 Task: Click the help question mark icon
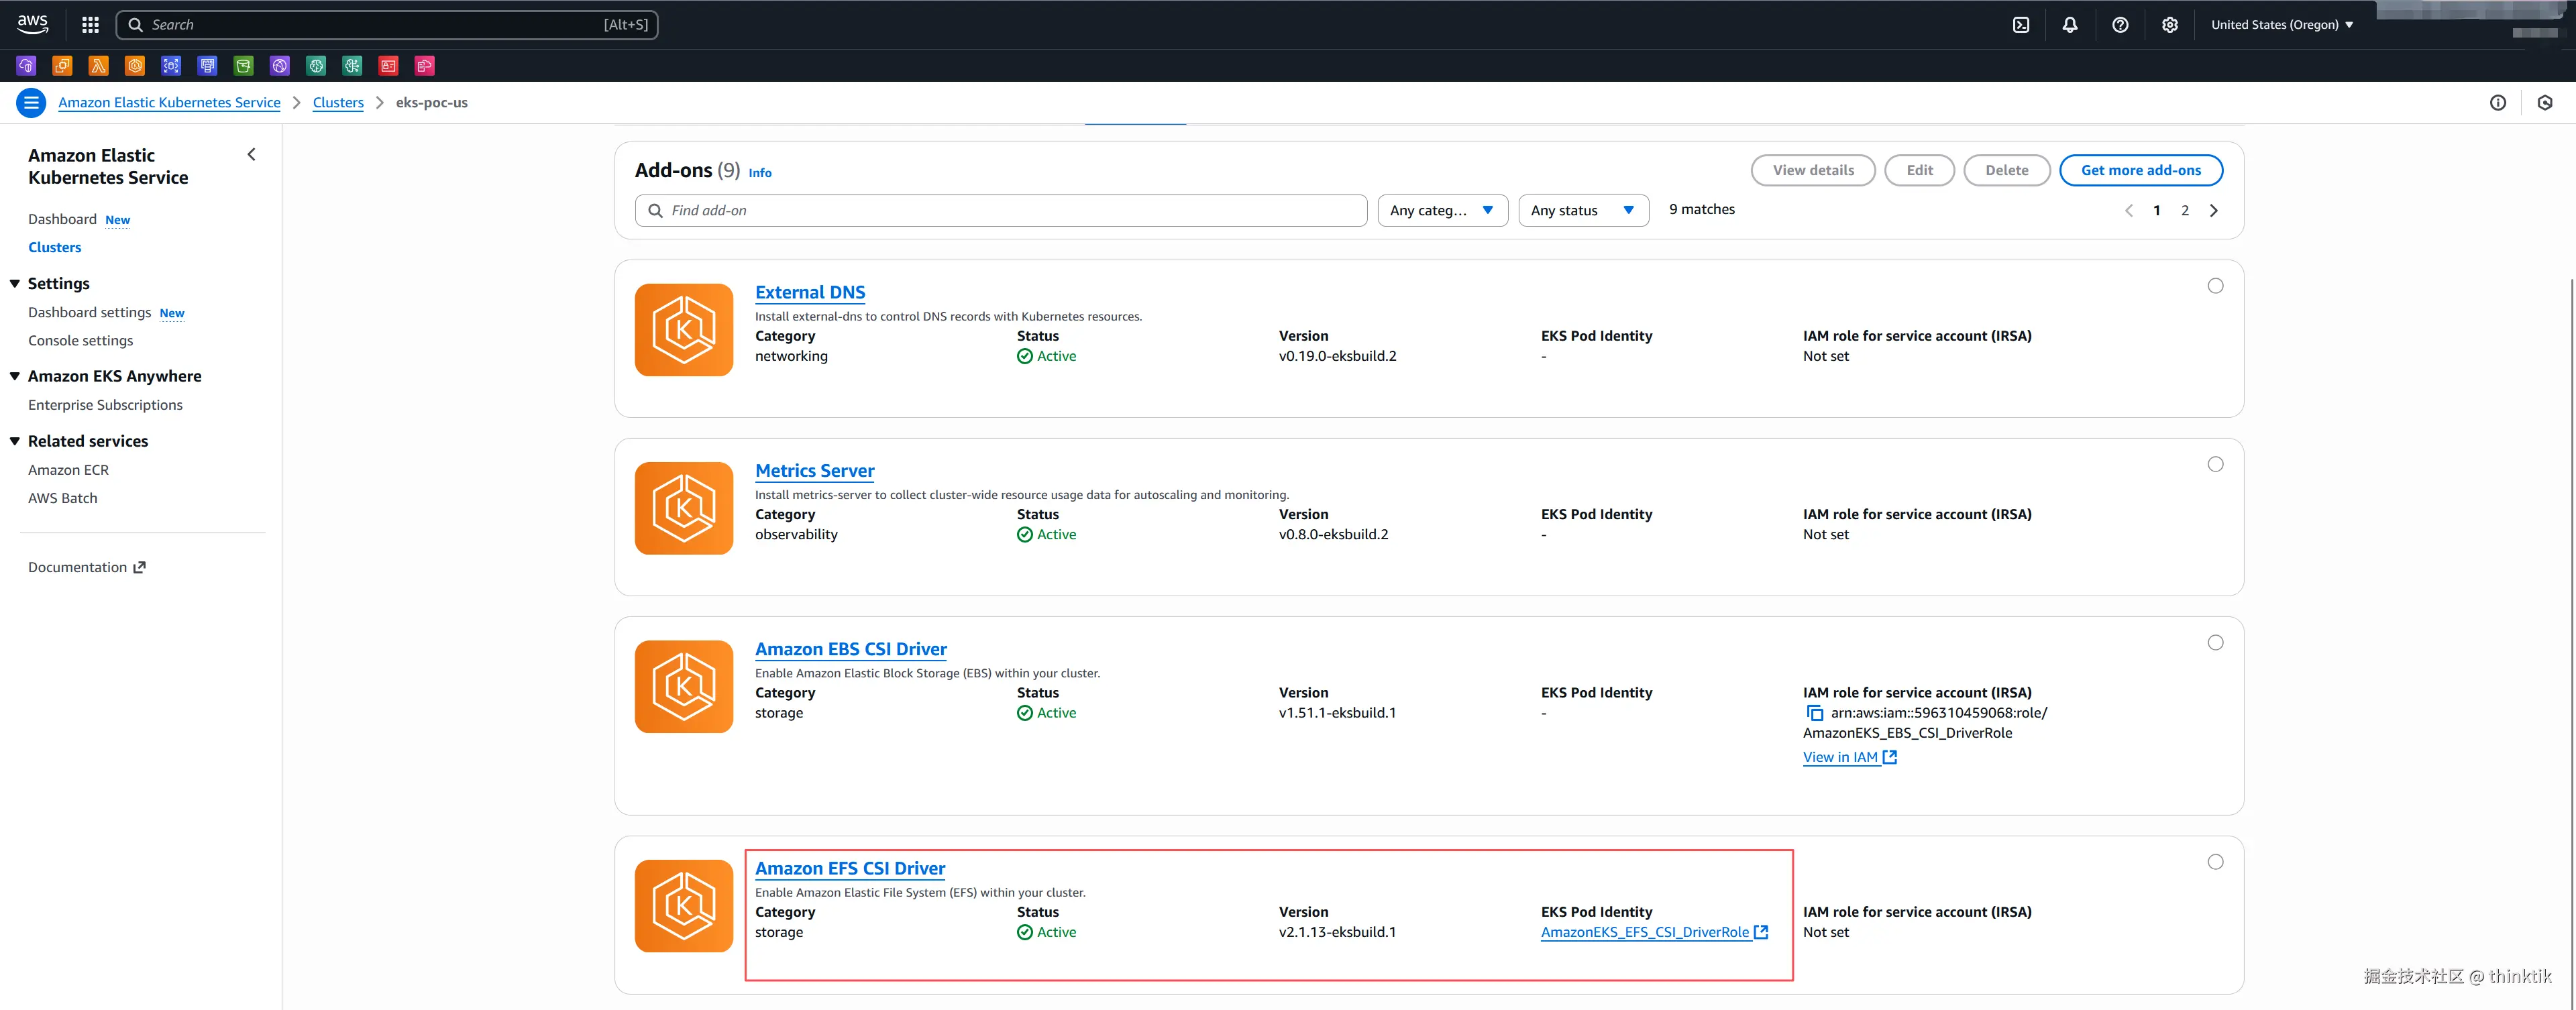pyautogui.click(x=2120, y=25)
